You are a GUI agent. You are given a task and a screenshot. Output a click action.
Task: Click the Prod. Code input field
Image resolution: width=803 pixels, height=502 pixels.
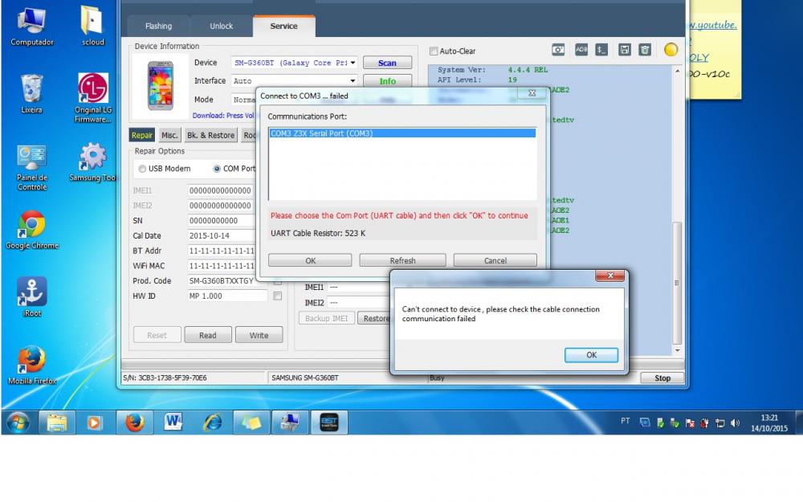222,280
